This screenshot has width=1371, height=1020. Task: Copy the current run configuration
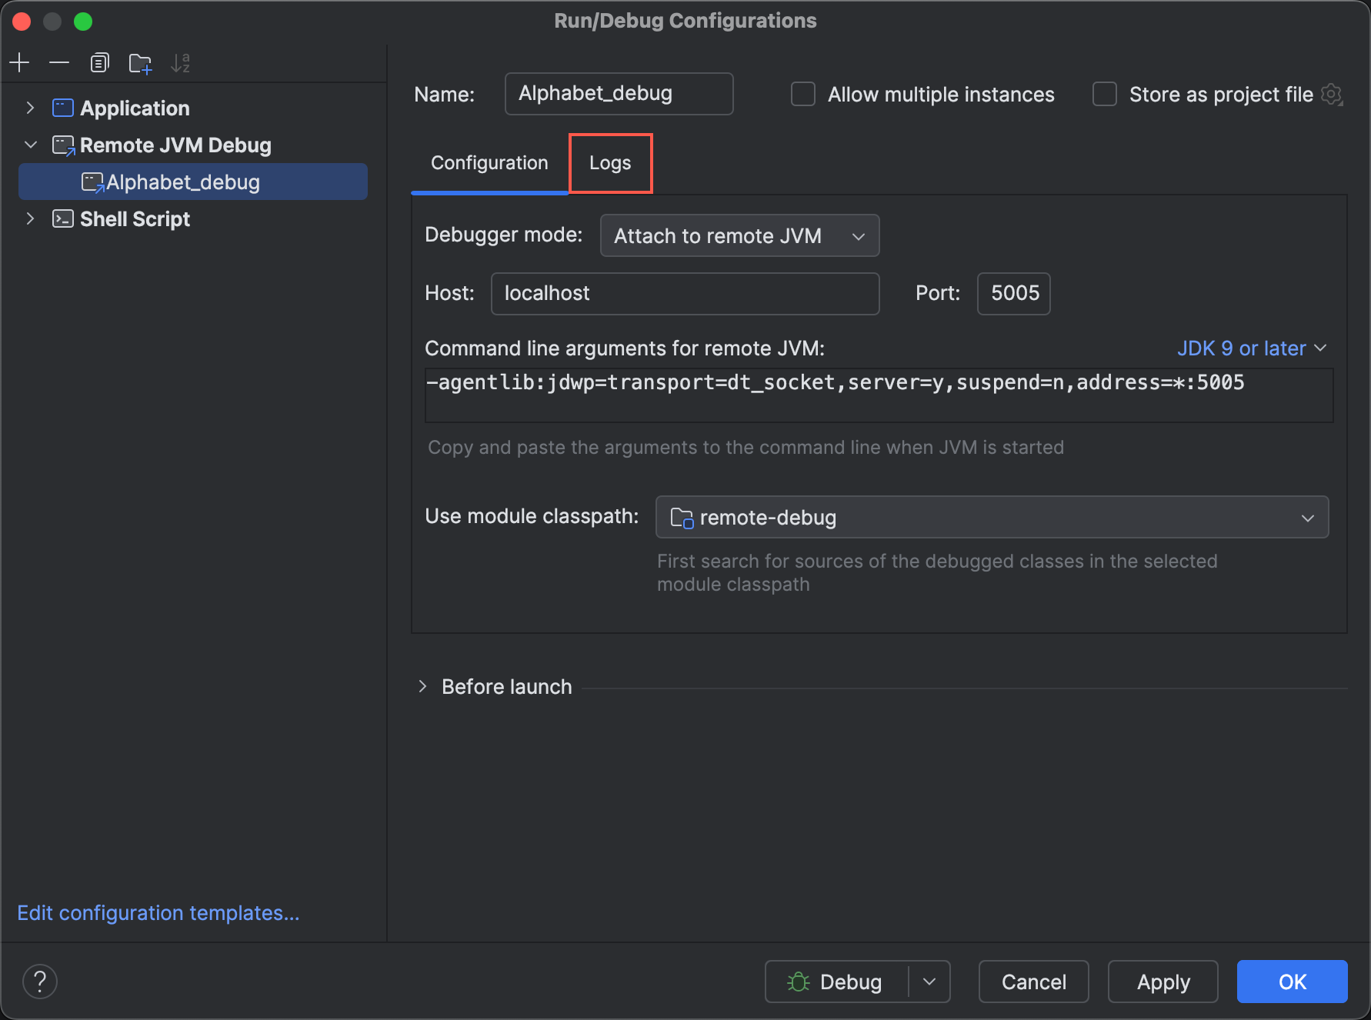[99, 62]
